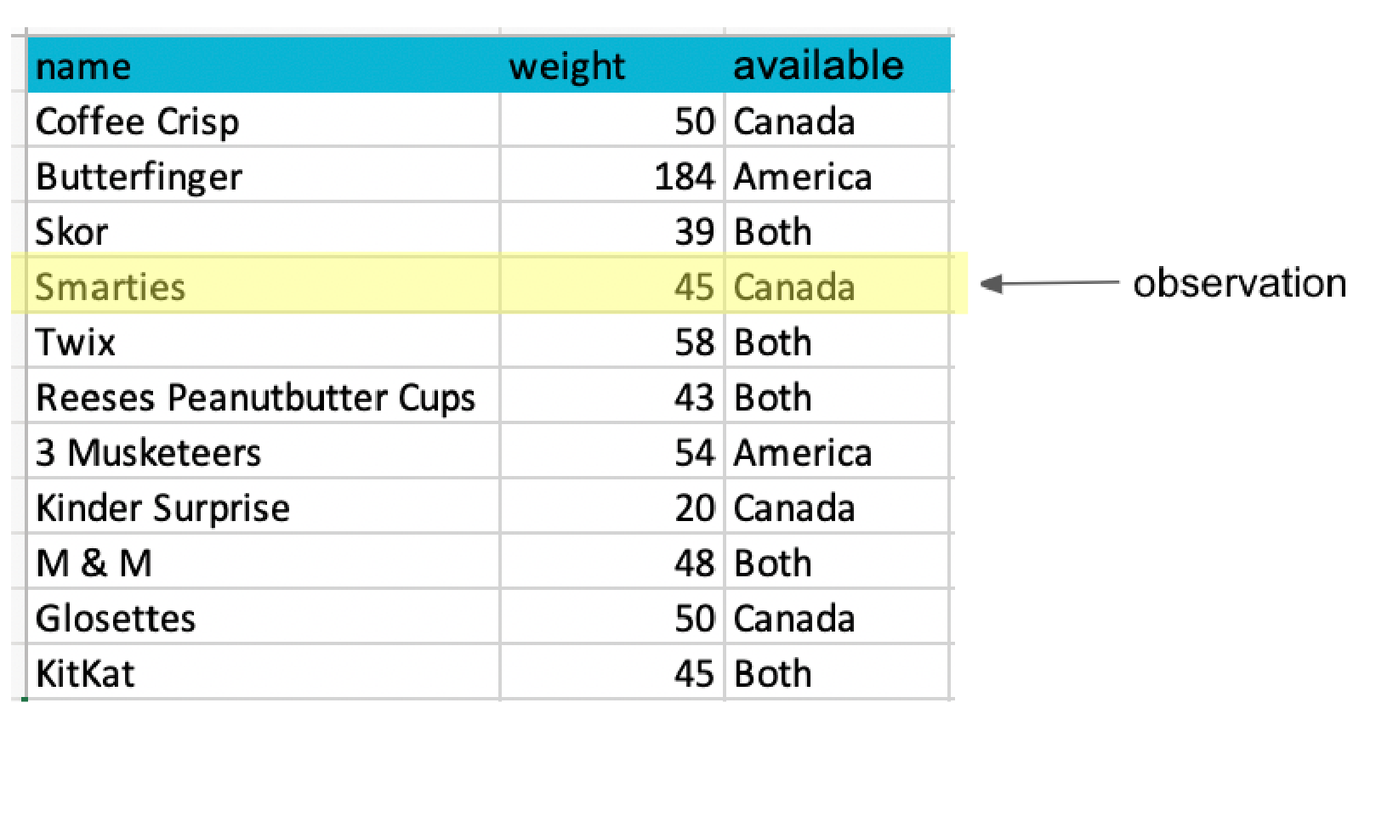1376x833 pixels.
Task: Click the KitKat name cell
Action: [85, 674]
